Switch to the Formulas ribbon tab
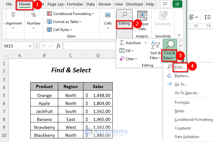The image size is (213, 142). (74, 4)
